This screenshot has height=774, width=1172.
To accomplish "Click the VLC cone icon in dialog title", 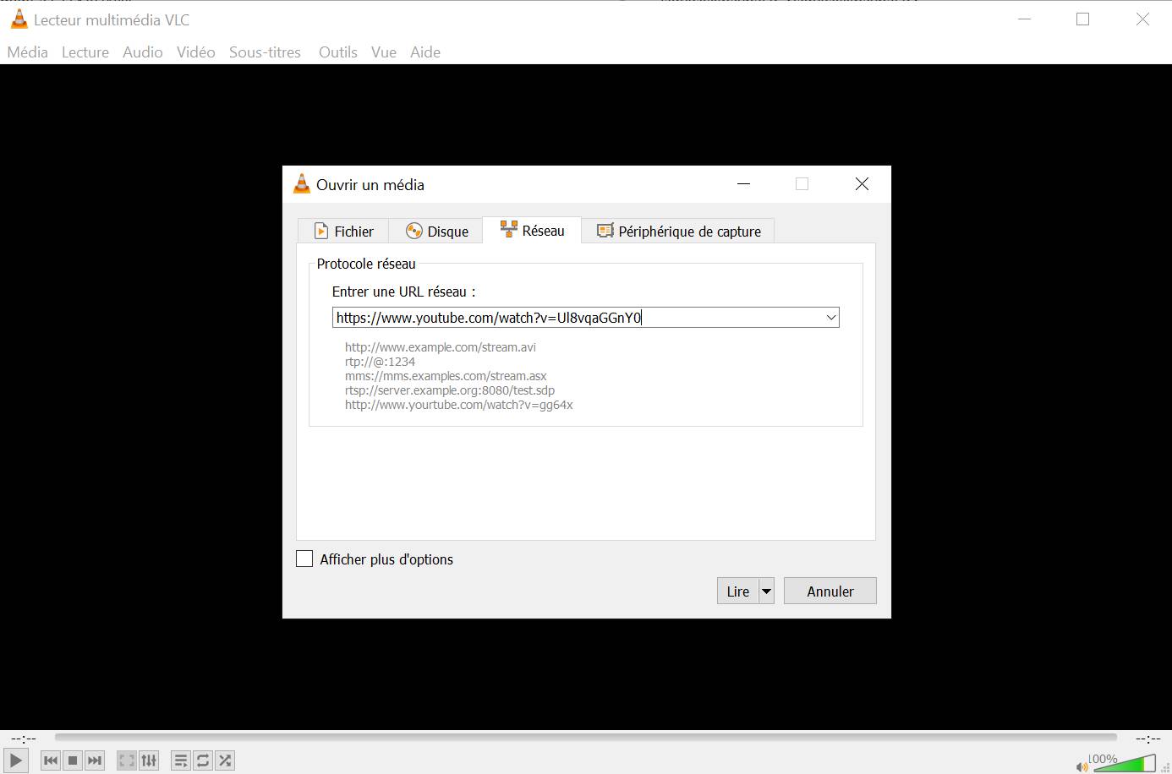I will tap(302, 184).
